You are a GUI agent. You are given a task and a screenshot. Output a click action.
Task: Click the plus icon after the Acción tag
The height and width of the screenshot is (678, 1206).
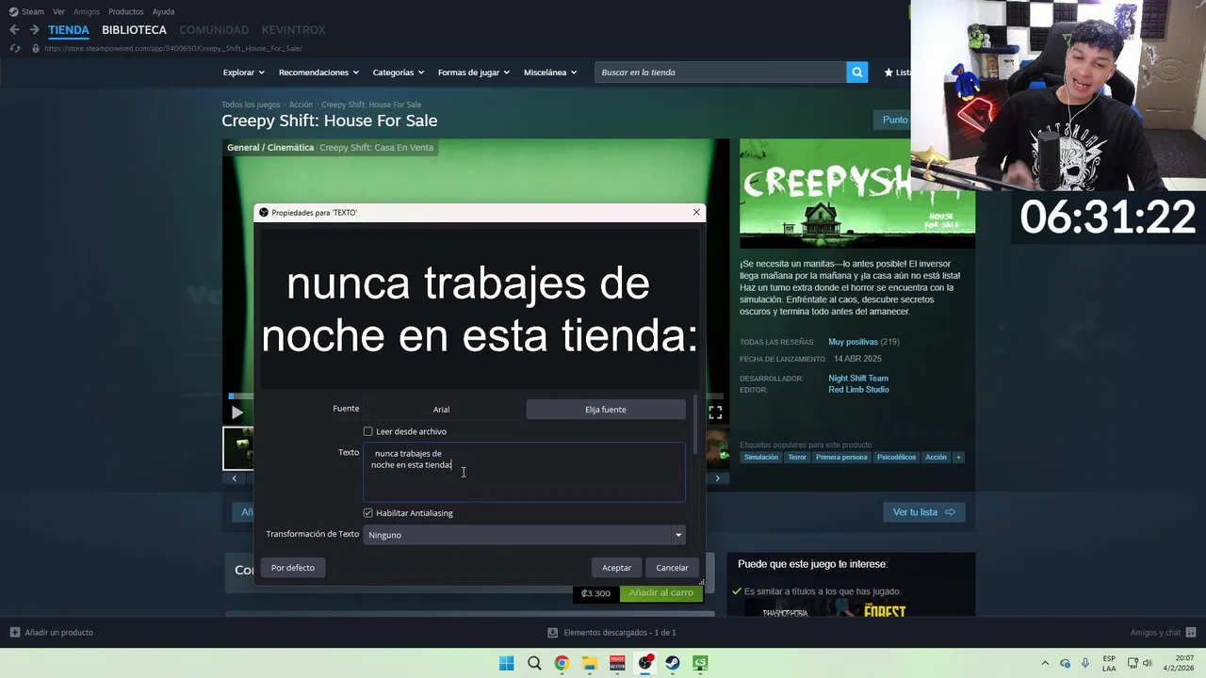click(x=958, y=458)
